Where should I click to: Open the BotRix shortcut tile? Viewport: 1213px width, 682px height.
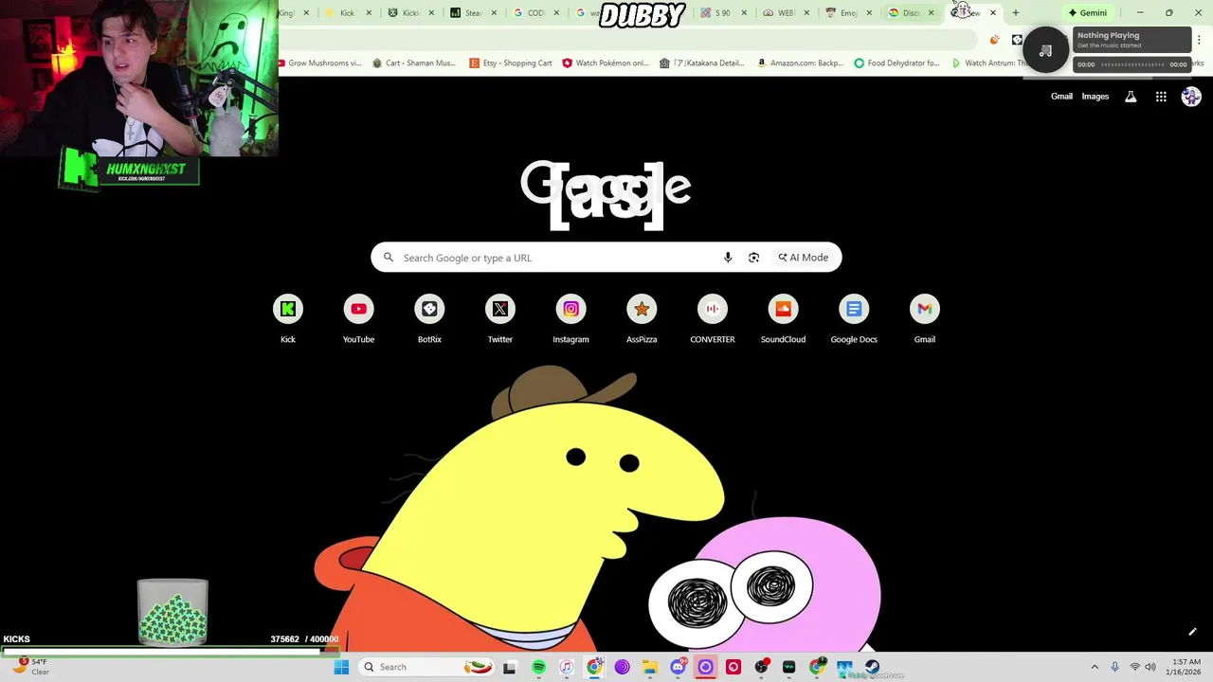[x=429, y=319]
